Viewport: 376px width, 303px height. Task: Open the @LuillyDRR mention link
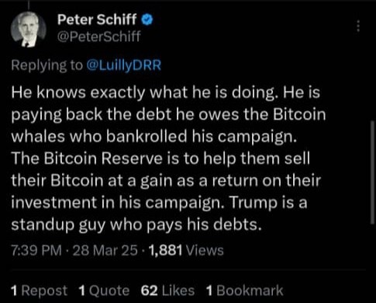coord(124,65)
